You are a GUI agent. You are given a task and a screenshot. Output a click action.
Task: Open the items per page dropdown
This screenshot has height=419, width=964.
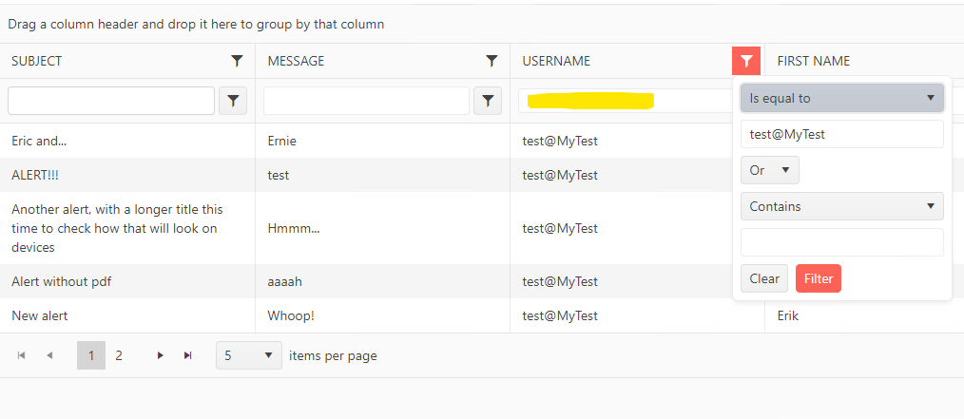pyautogui.click(x=249, y=355)
